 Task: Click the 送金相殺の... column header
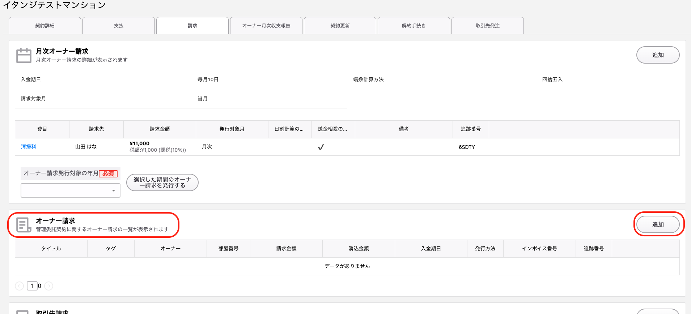click(333, 129)
